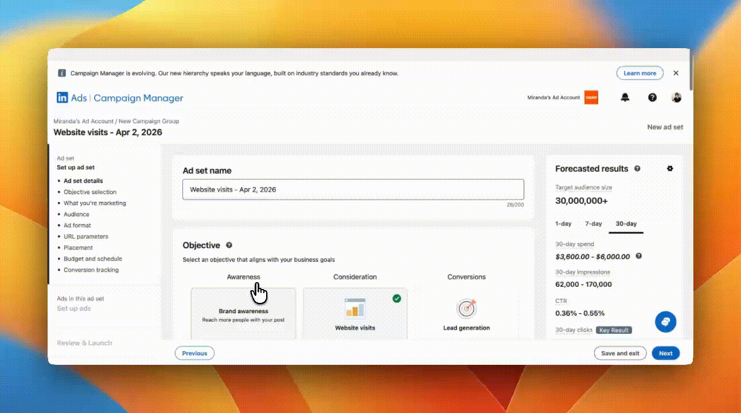Click the "62,000 - 170,000" impressions value
Screen dimensions: 741x413
click(583, 285)
